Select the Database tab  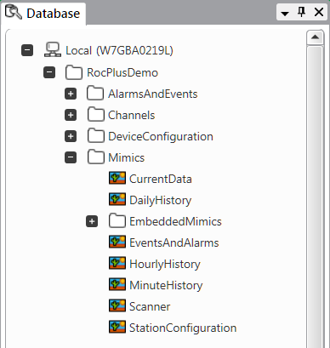[x=43, y=13]
